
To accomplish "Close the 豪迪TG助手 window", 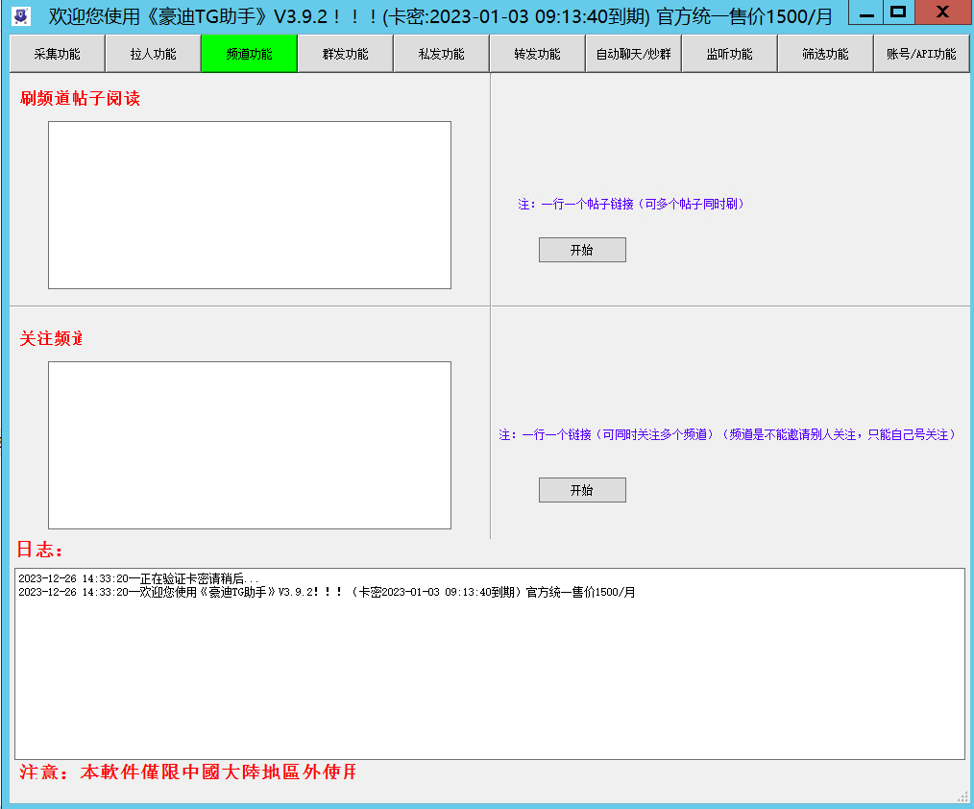I will pyautogui.click(x=943, y=12).
